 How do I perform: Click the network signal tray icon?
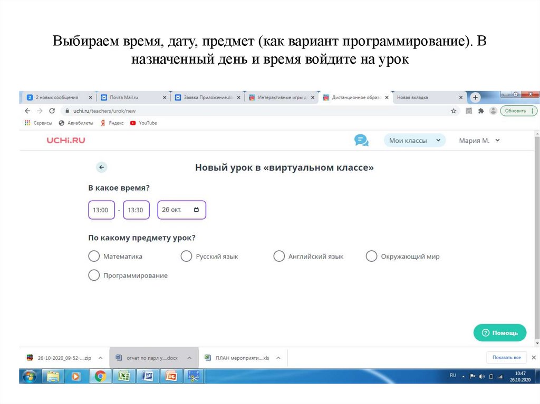(500, 377)
